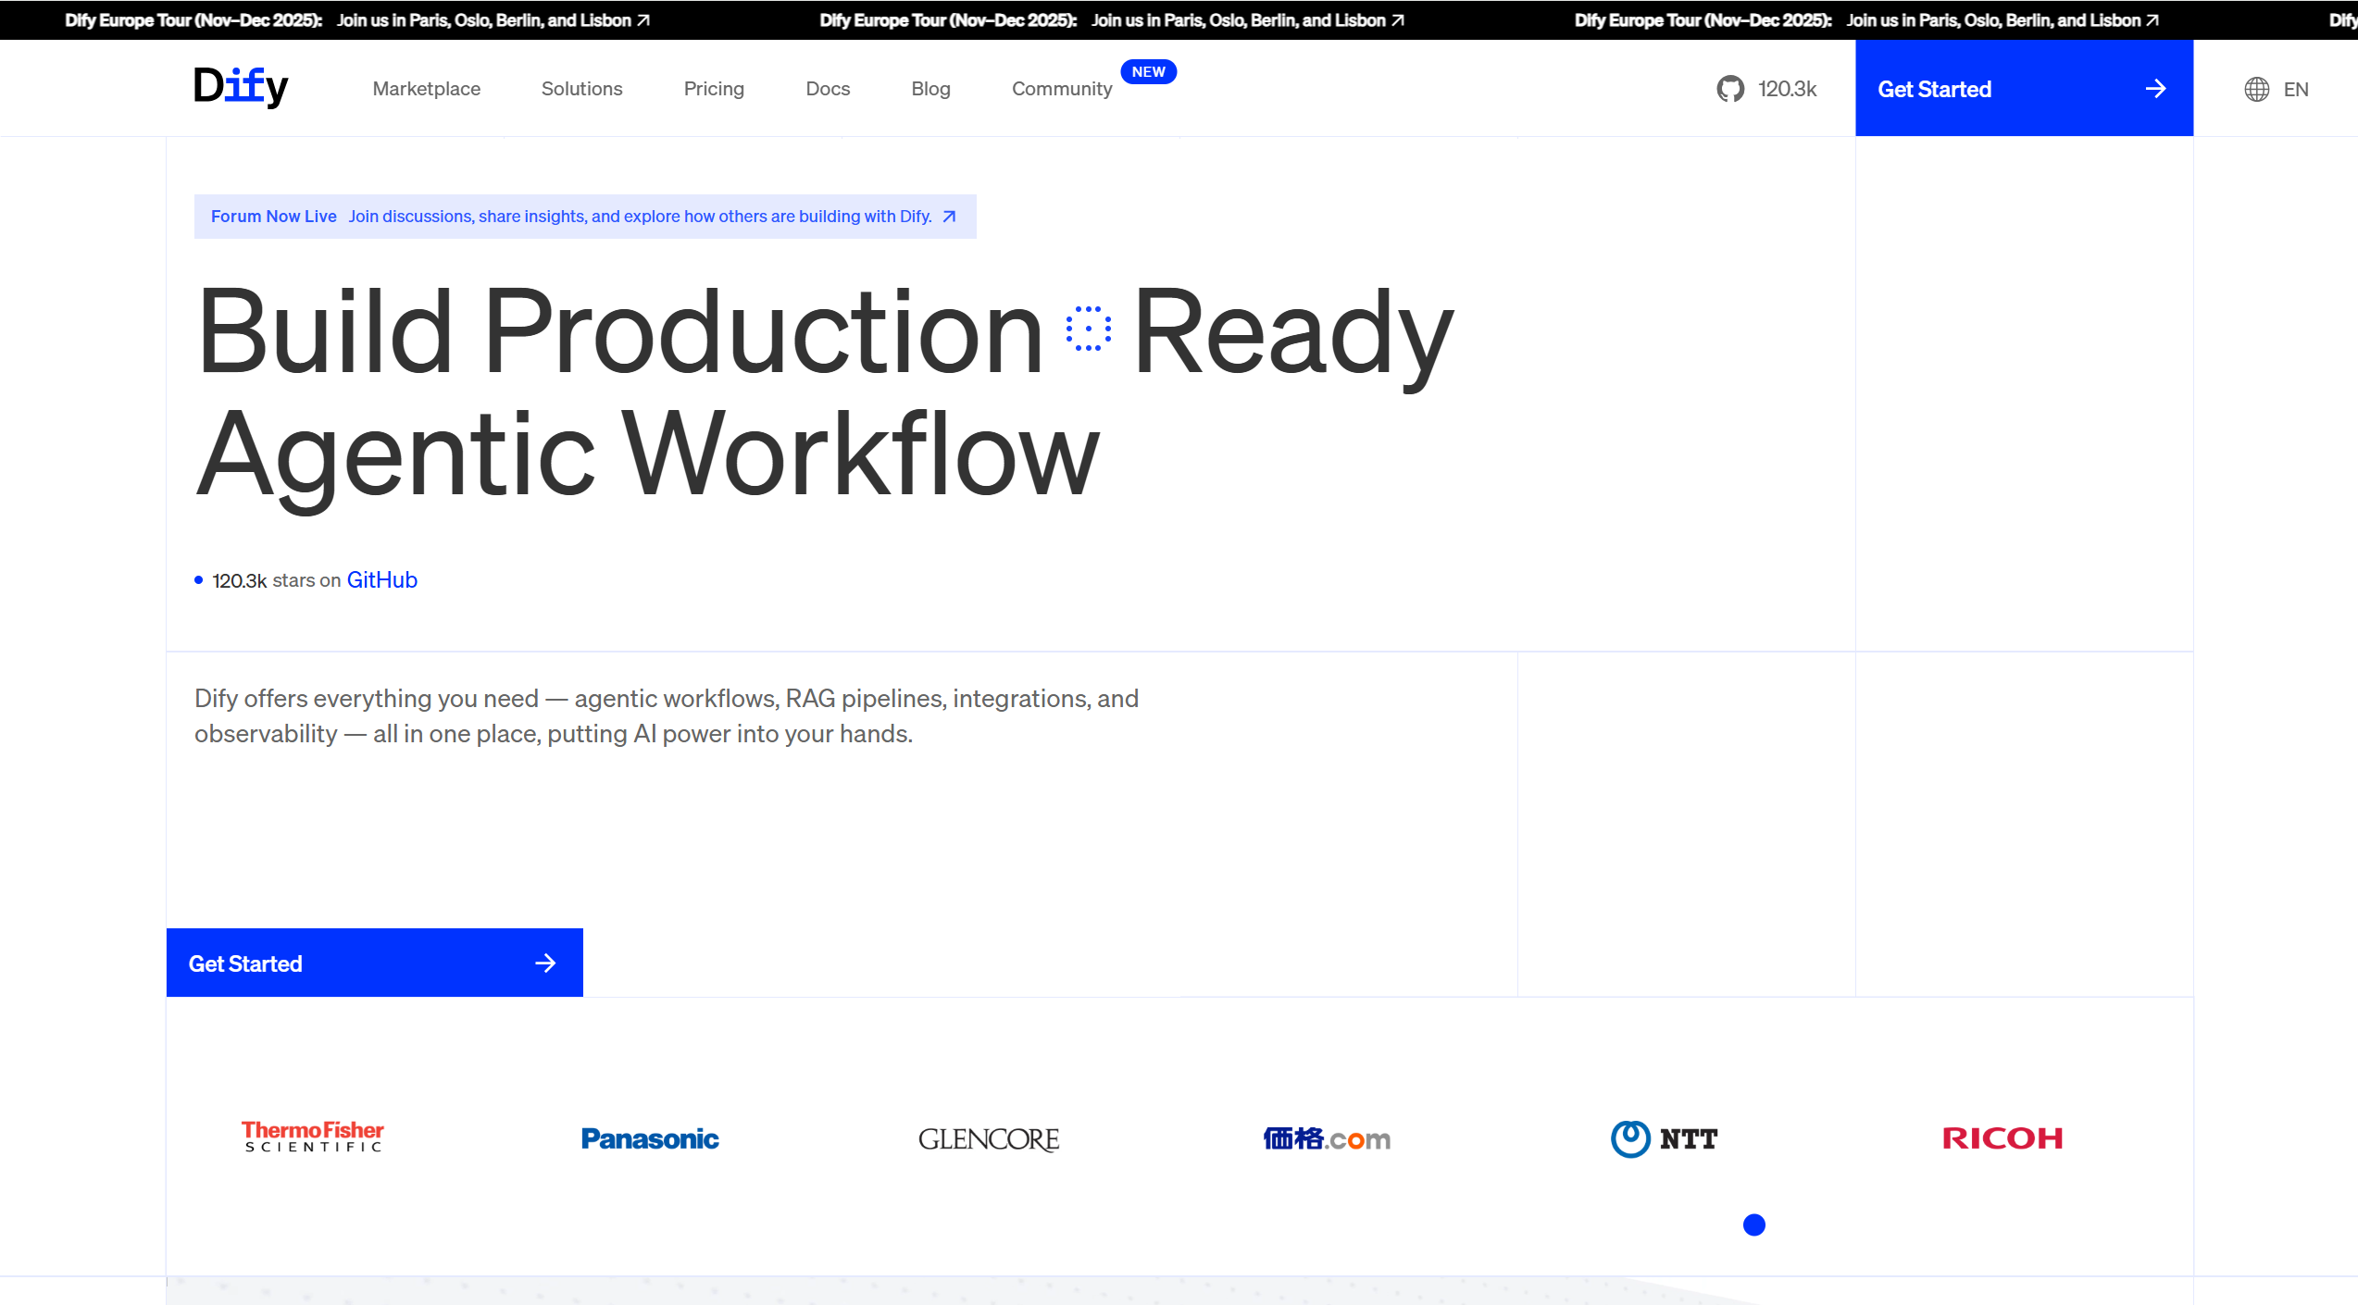
Task: Click the RICOH logo
Action: click(2002, 1137)
